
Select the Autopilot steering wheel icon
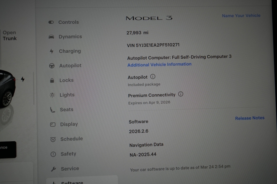52,66
